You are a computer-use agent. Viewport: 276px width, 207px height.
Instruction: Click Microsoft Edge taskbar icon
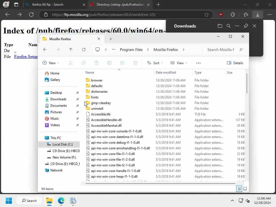click(61, 201)
